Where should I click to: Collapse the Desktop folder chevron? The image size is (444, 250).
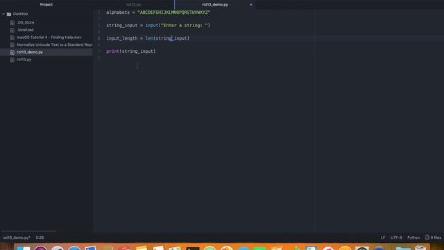3,14
